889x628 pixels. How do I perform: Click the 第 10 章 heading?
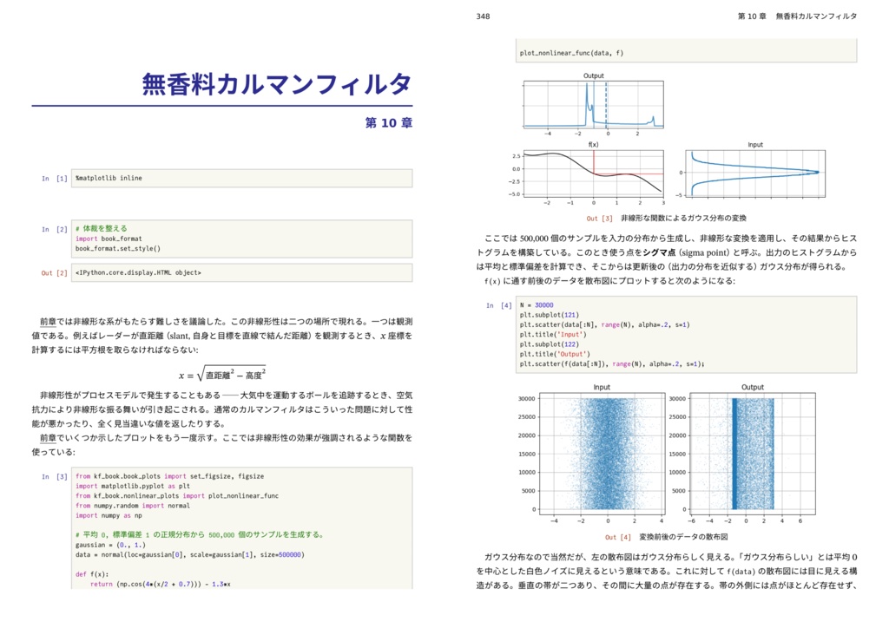[x=392, y=124]
